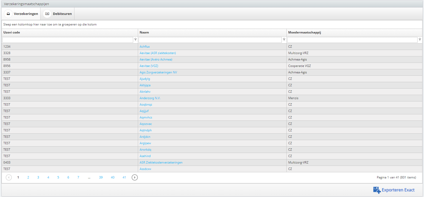This screenshot has height=197, width=424.
Task: Open the Verzekeringen tab
Action: tap(21, 14)
